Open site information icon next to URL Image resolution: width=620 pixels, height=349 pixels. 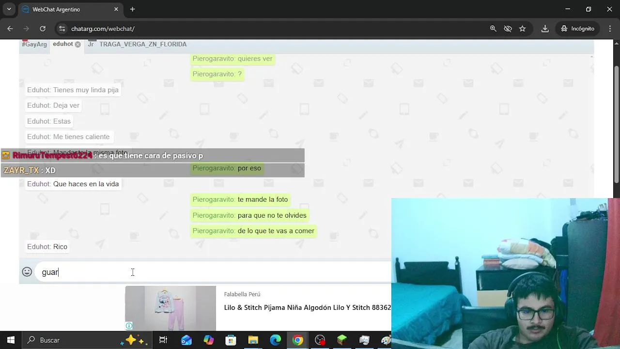click(62, 29)
